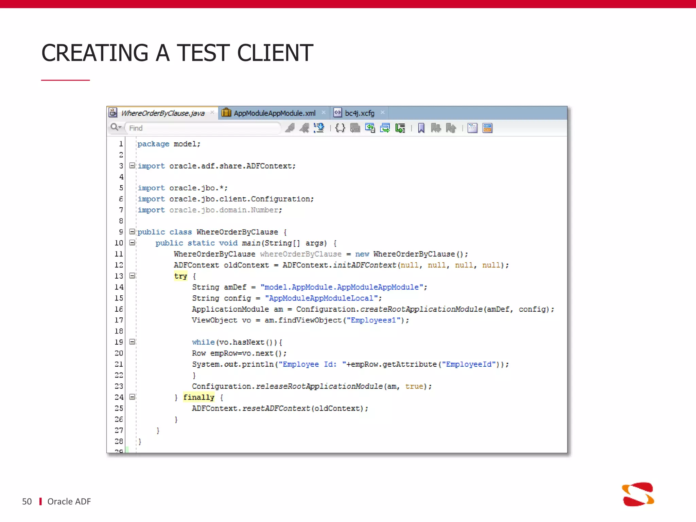The height and width of the screenshot is (522, 696).
Task: Click 'createRootApplicationModule' method call
Action: tap(421, 309)
